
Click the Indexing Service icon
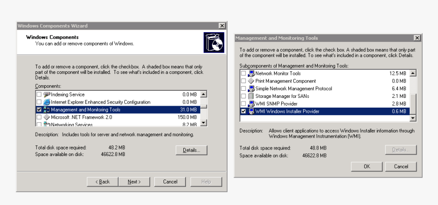47,94
